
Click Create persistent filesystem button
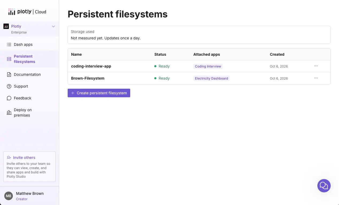(x=99, y=93)
